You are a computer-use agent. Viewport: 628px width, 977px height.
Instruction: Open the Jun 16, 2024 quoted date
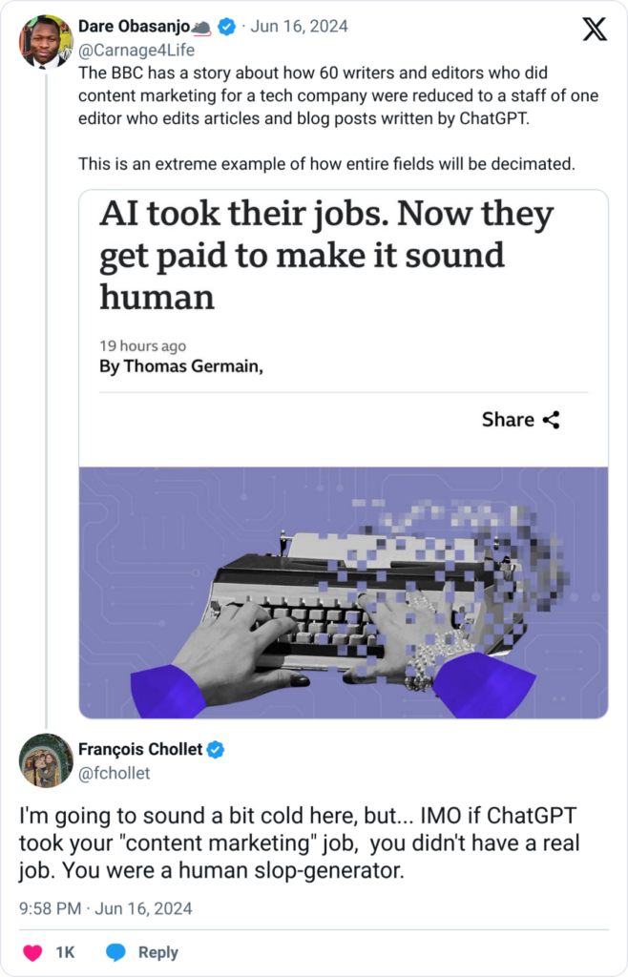(299, 26)
